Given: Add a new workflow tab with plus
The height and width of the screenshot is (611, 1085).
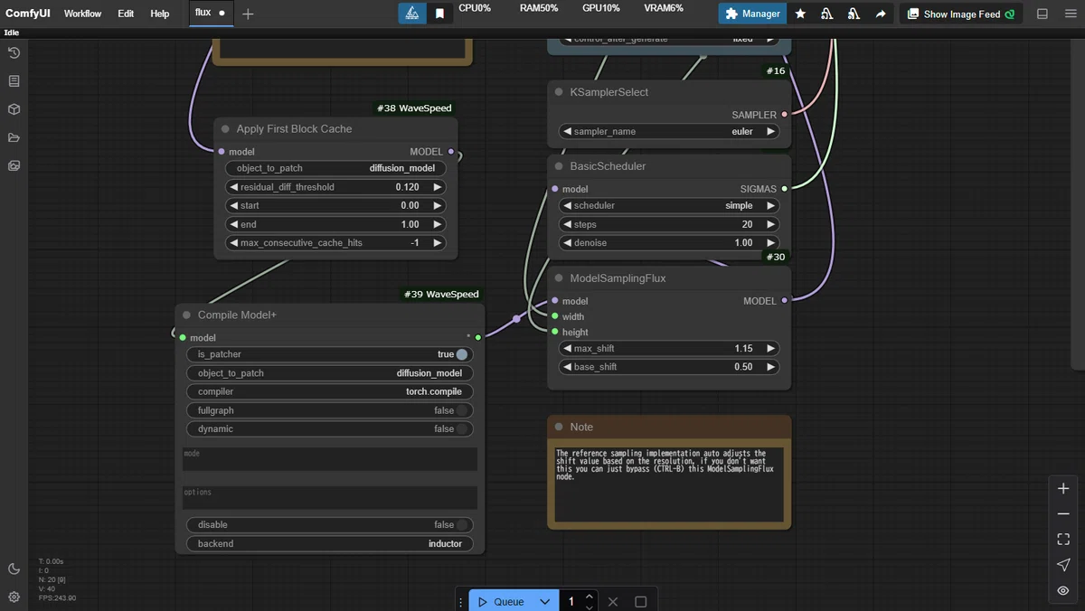Looking at the screenshot, I should (x=248, y=14).
